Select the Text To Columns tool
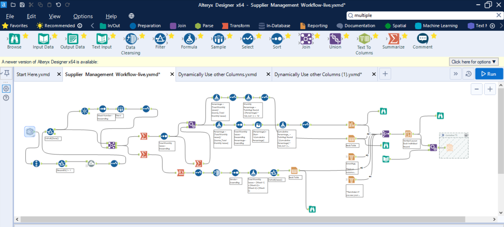 point(364,44)
